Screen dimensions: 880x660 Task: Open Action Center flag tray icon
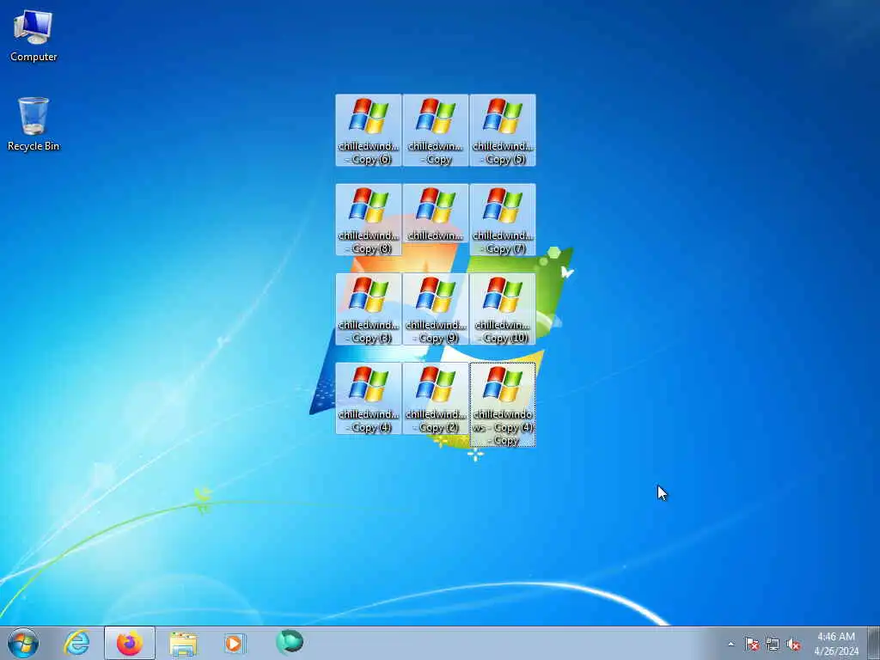click(x=751, y=645)
